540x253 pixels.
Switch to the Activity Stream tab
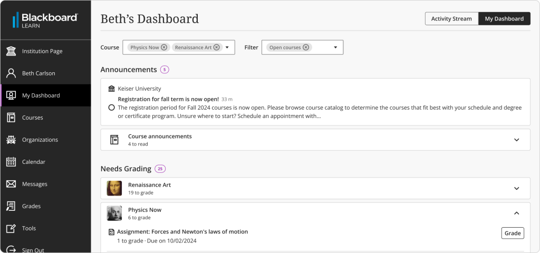pos(451,18)
